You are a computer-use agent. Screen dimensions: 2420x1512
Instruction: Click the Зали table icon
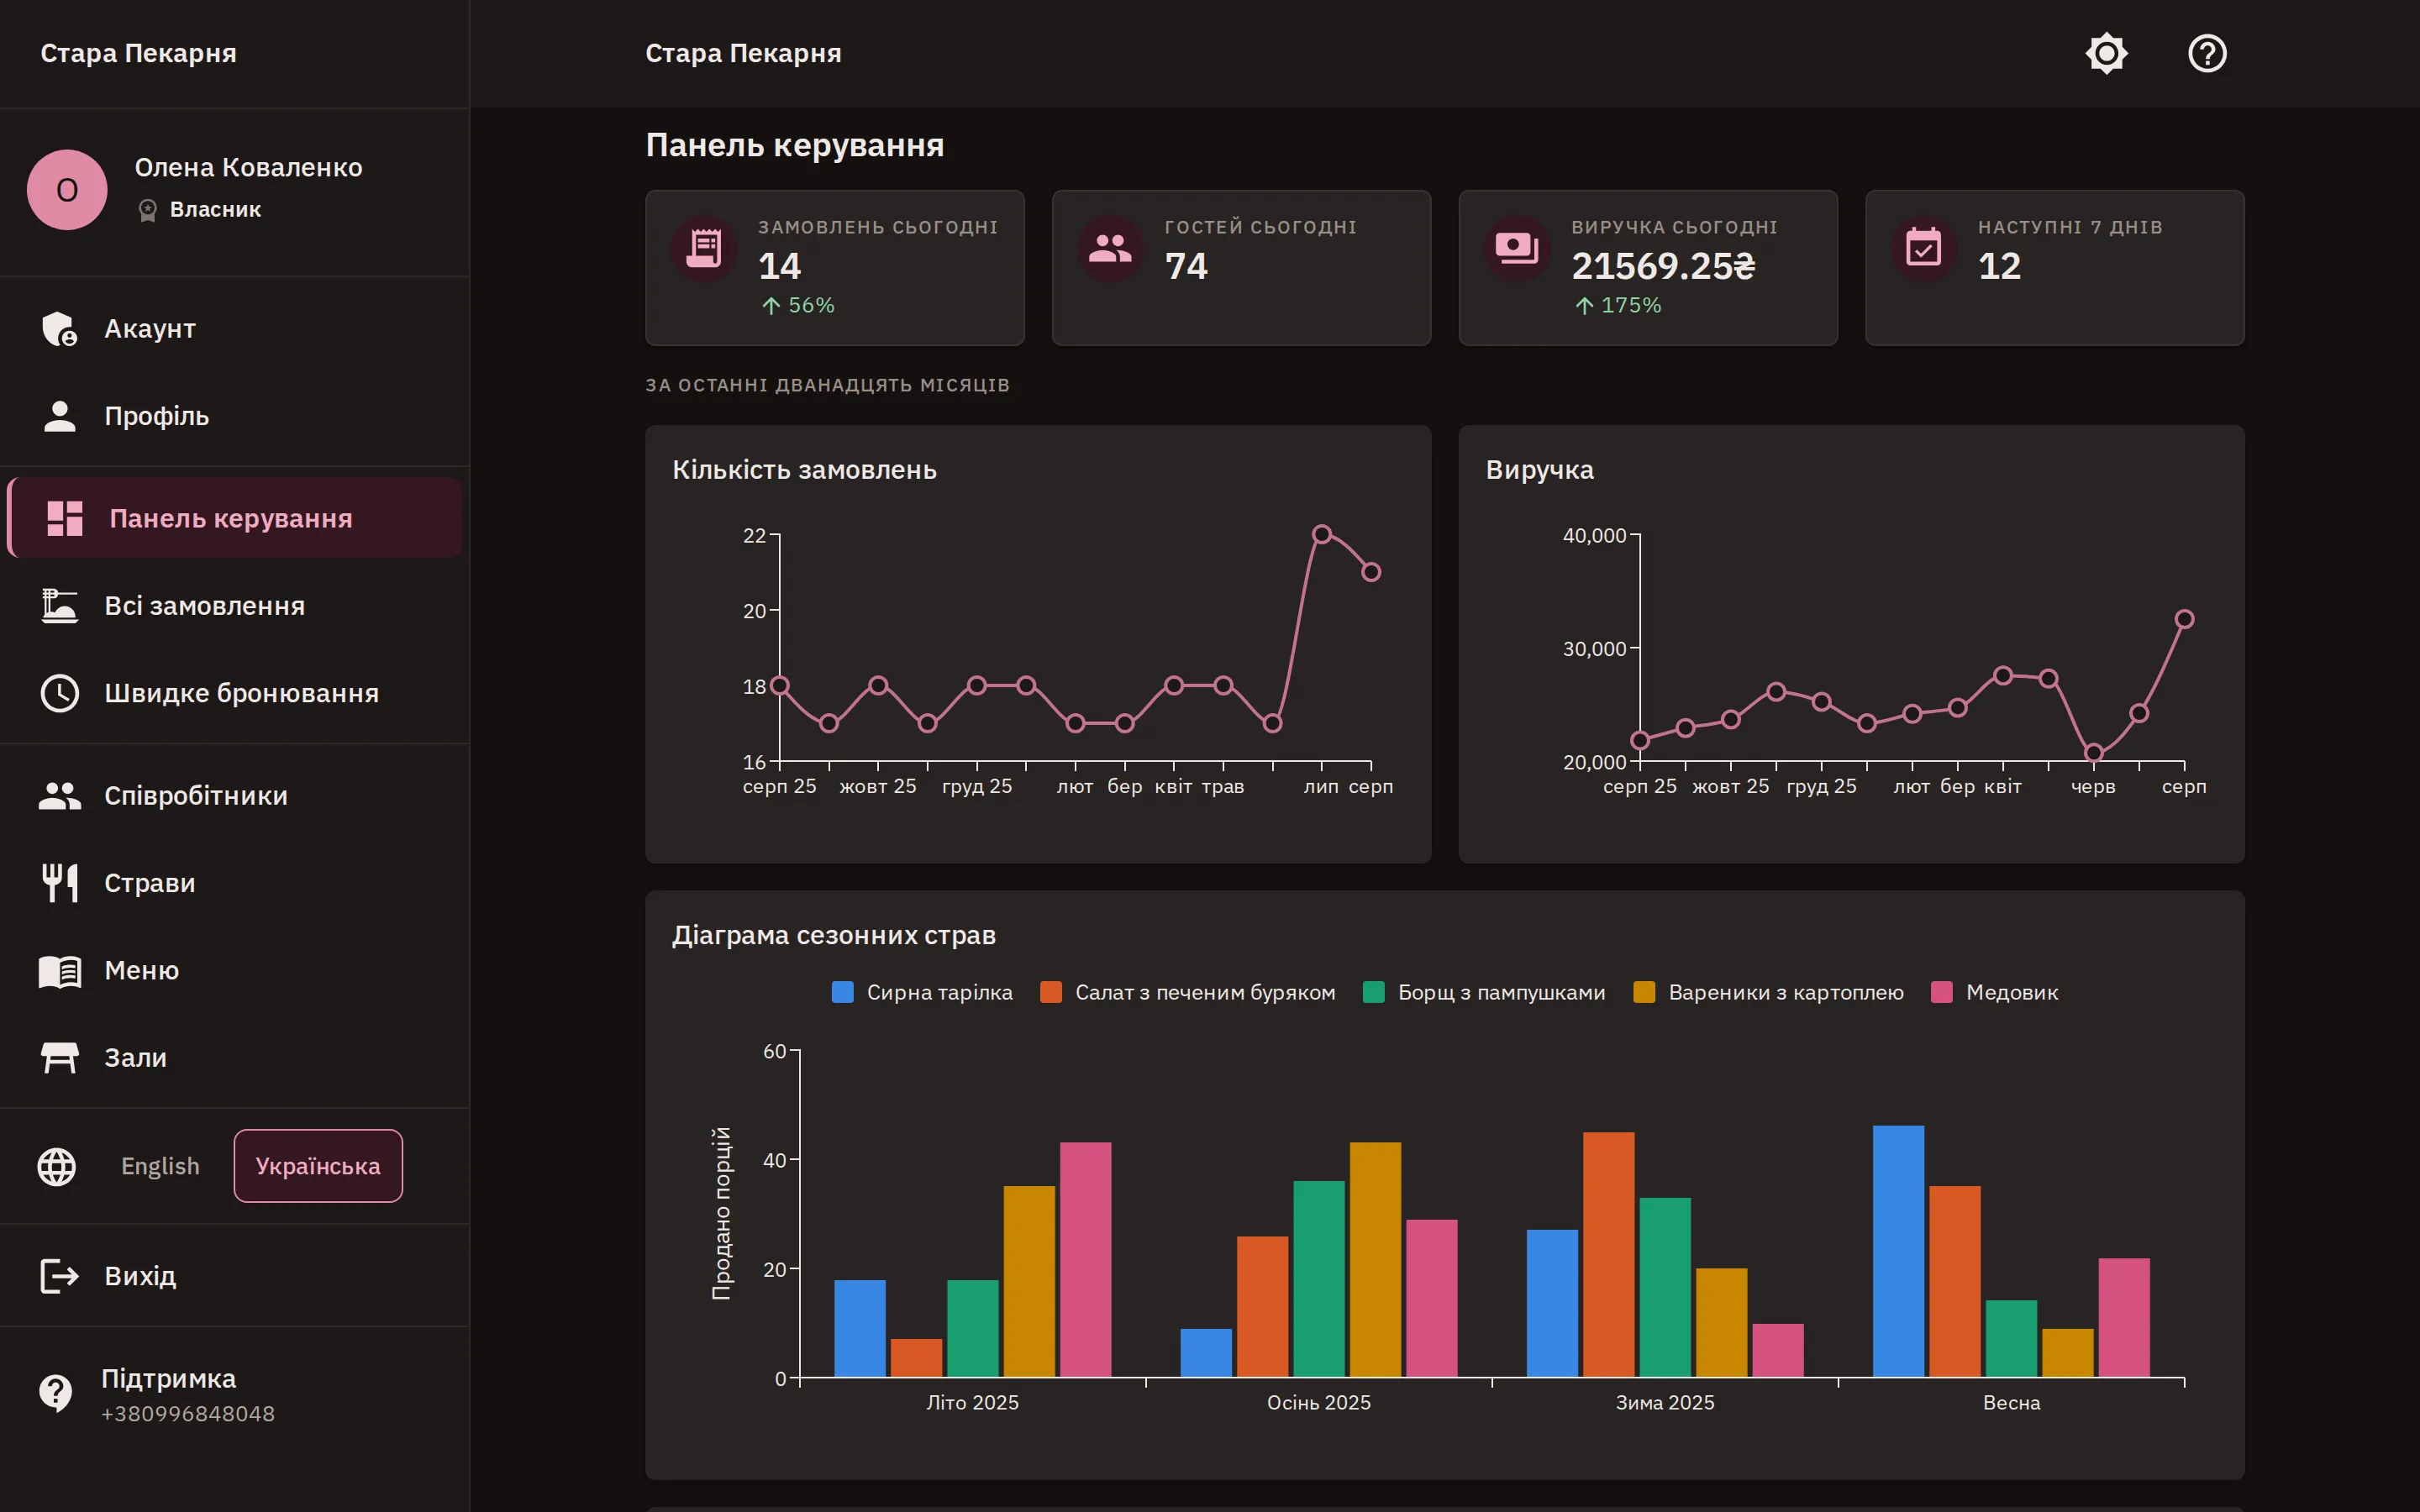point(60,1058)
